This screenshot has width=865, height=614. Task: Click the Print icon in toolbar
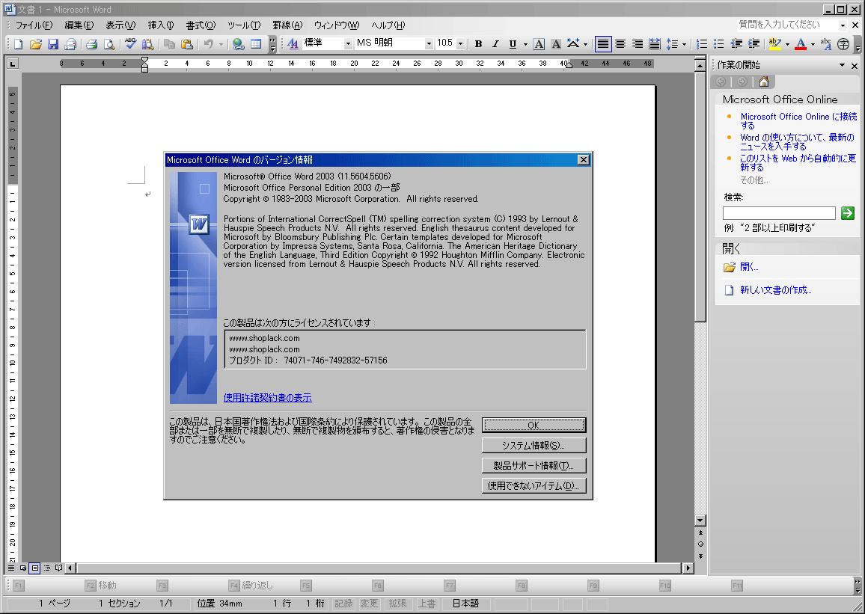coord(91,44)
